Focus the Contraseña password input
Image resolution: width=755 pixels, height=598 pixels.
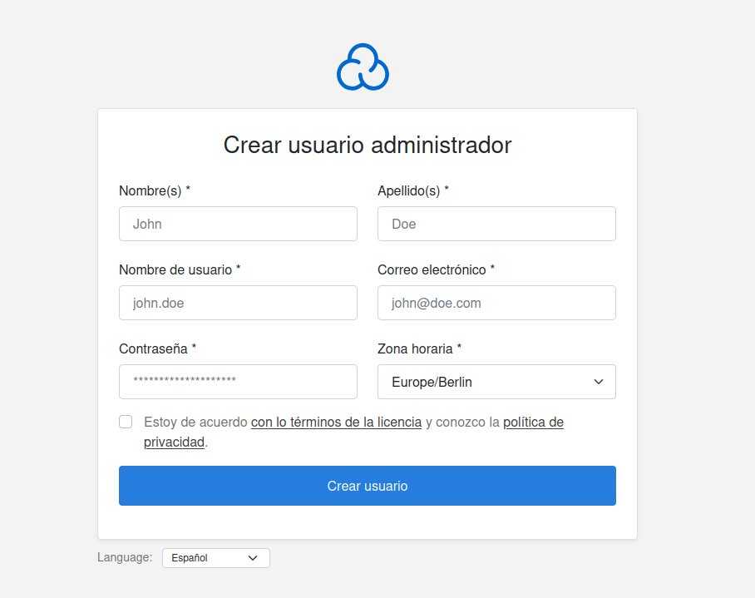coord(238,382)
